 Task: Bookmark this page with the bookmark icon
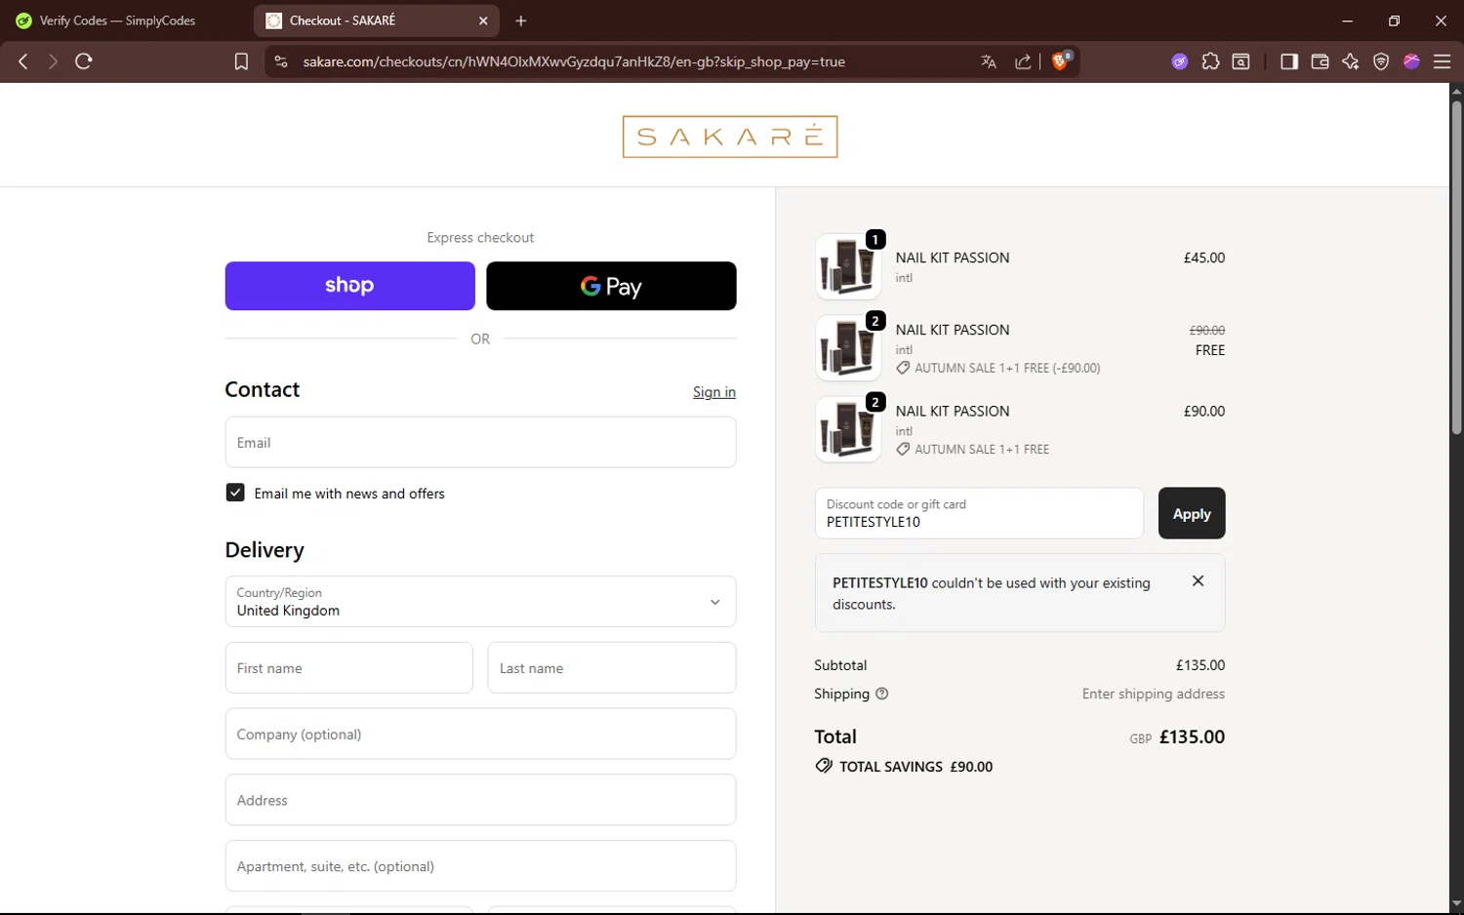[x=241, y=61]
